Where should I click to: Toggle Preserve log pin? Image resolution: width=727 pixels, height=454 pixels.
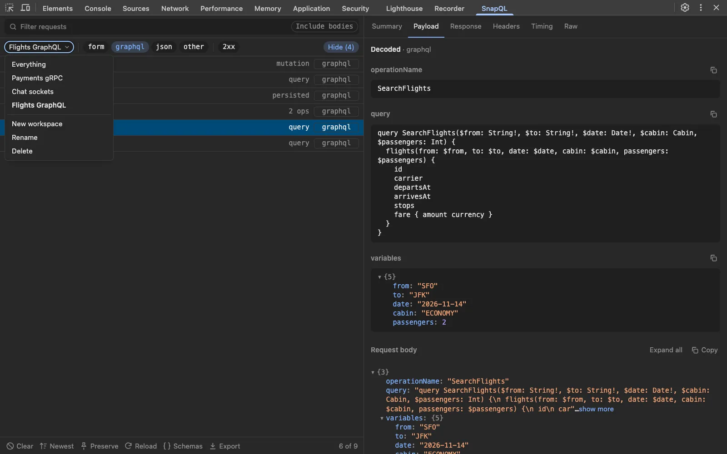[x=100, y=446]
